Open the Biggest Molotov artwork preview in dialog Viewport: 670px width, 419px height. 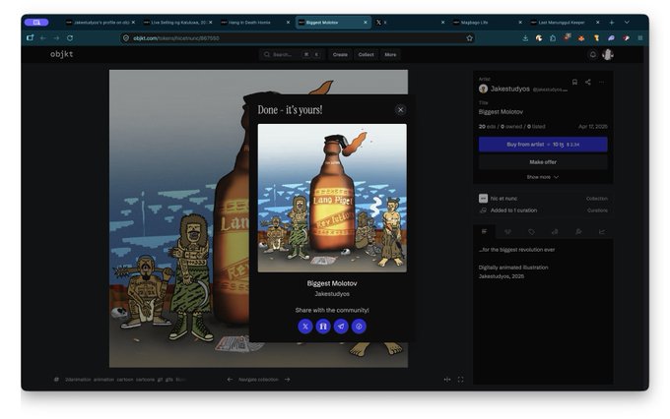[x=332, y=198]
